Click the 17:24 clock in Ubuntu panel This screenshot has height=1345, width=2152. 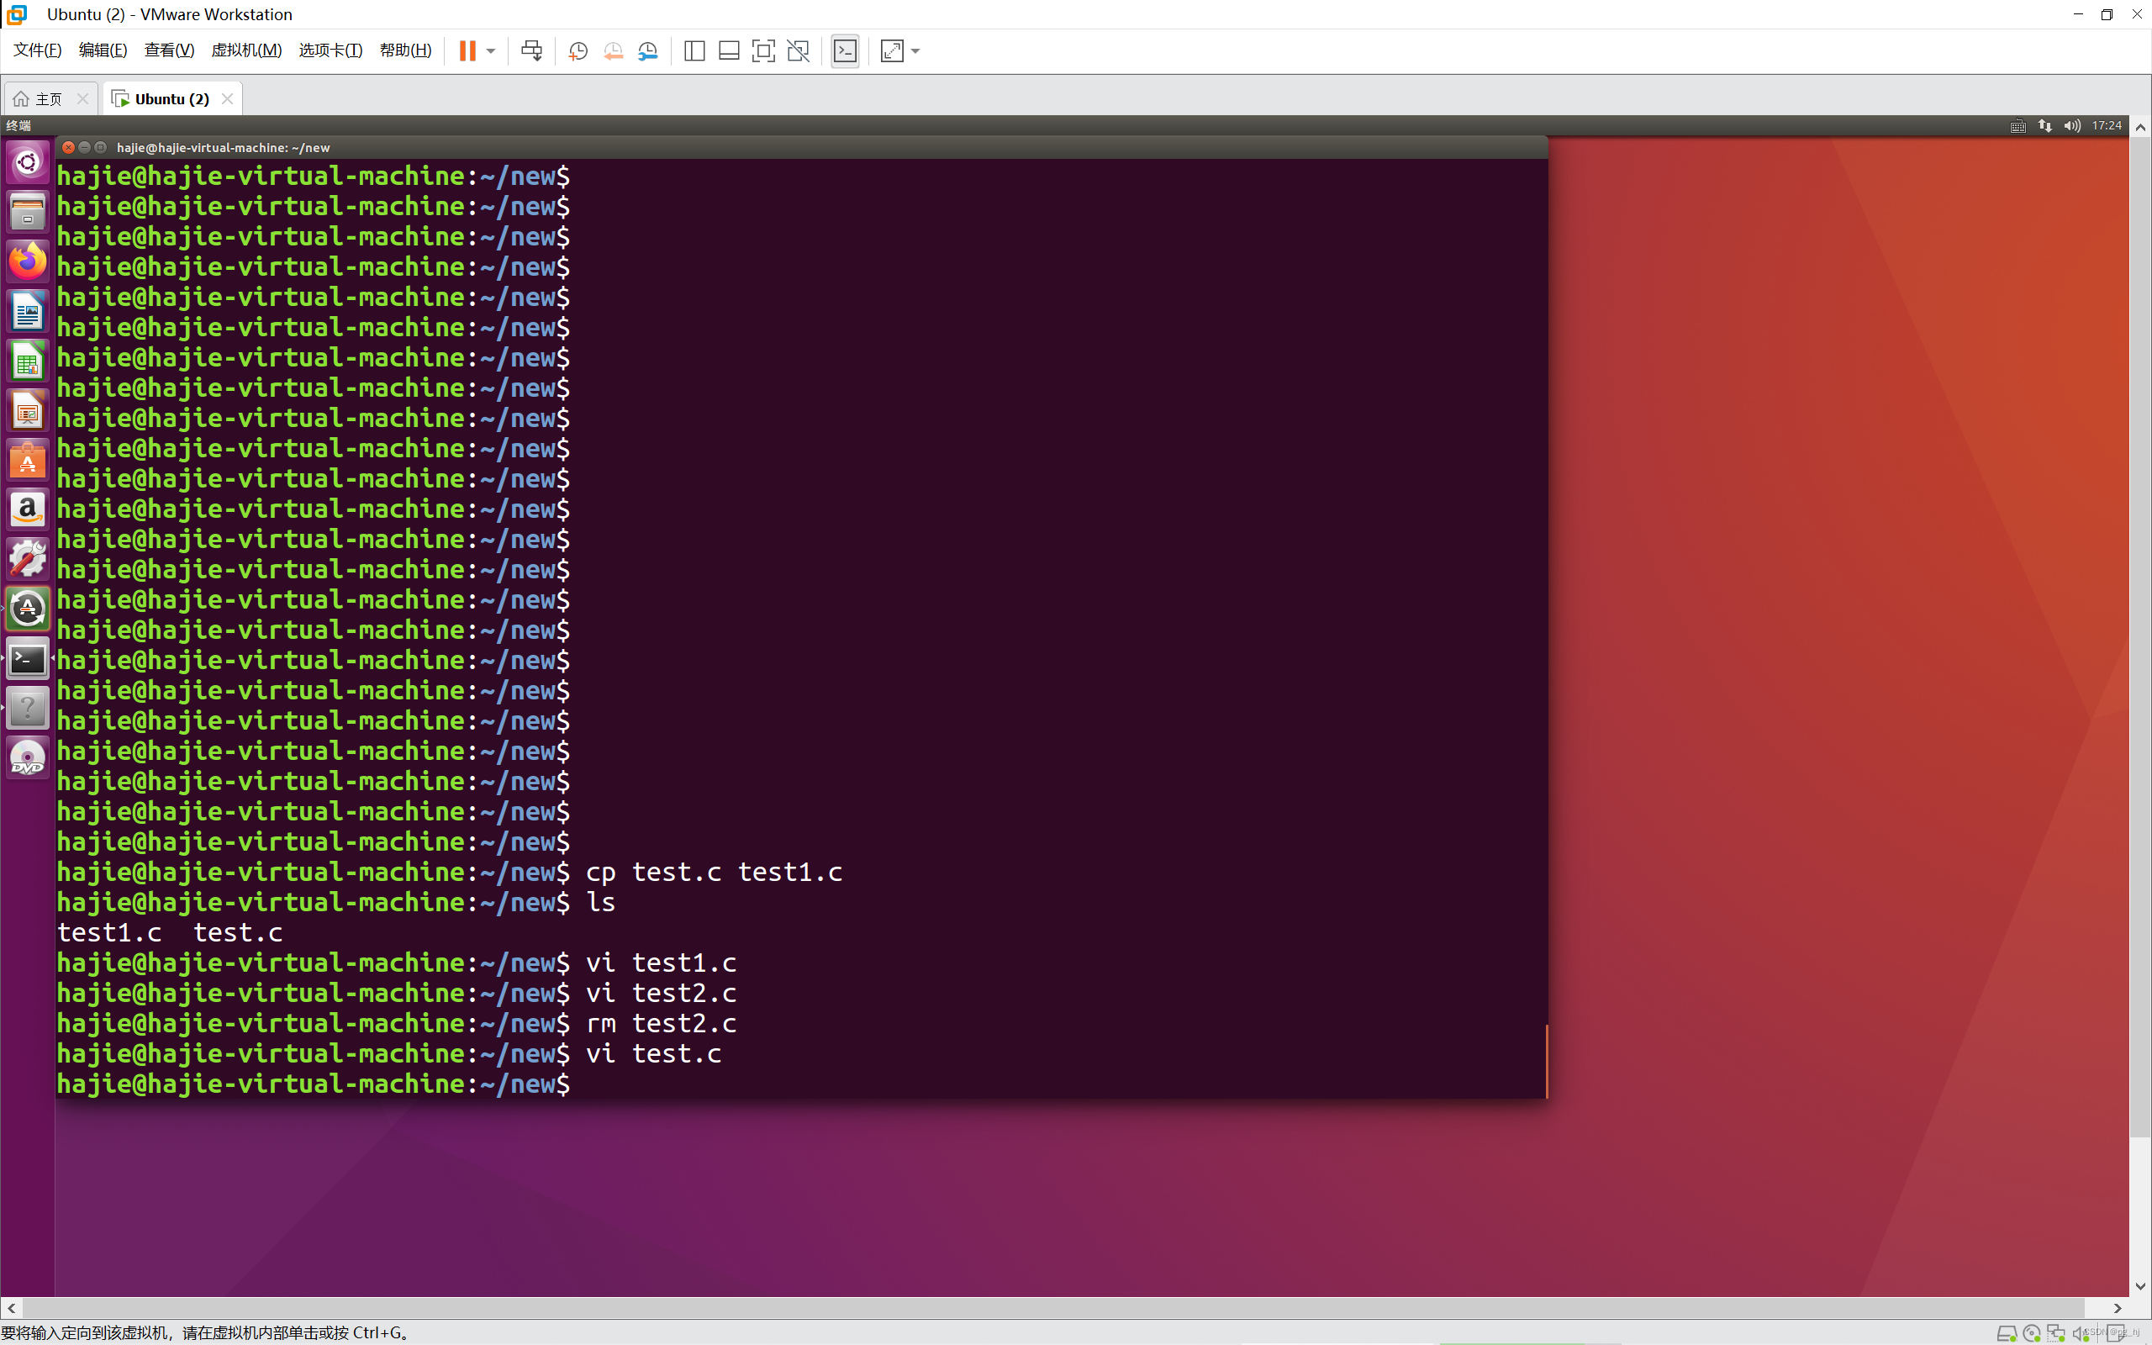[2107, 125]
